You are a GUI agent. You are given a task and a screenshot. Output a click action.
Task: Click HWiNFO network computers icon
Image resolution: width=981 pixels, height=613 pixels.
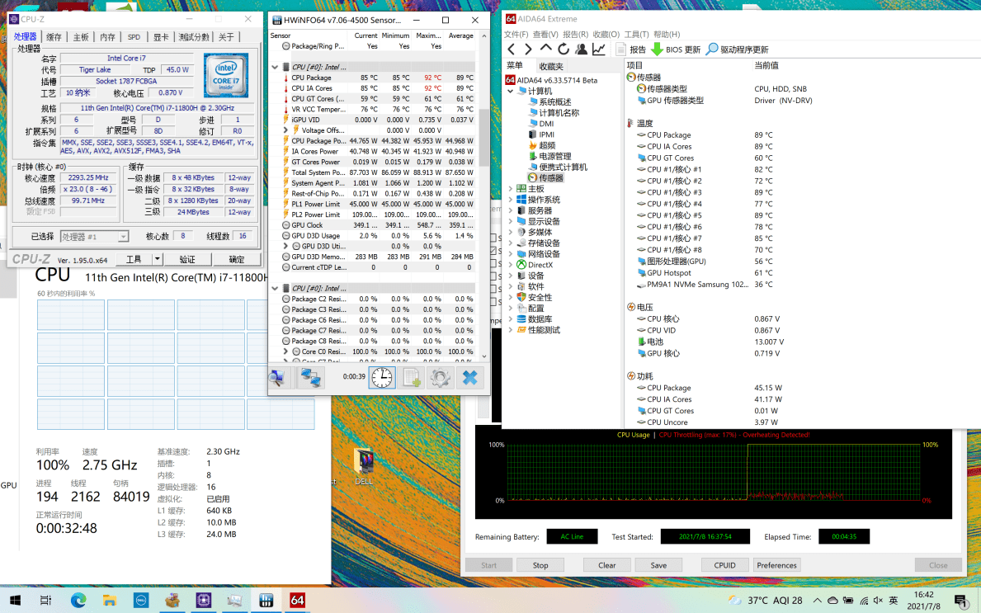(310, 377)
